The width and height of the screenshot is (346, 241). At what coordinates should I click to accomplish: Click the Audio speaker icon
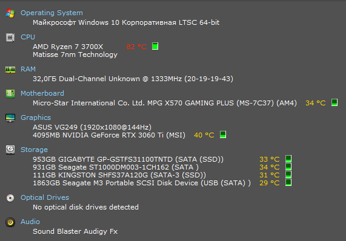pos(10,222)
